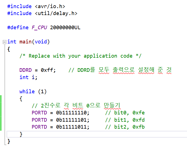
Task: Click the '#include <avr/io.h>' line
Action: (36, 6)
